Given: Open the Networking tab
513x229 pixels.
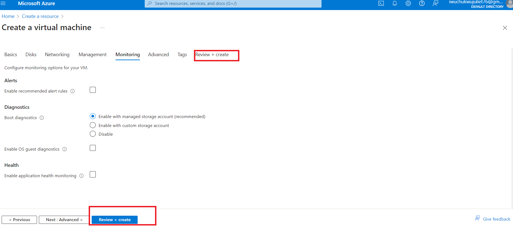Looking at the screenshot, I should [57, 55].
